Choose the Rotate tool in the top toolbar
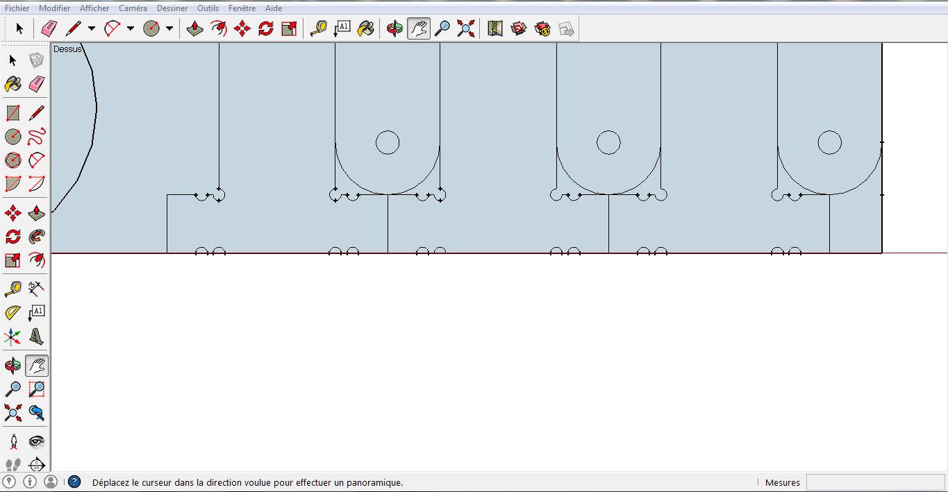 tap(266, 28)
